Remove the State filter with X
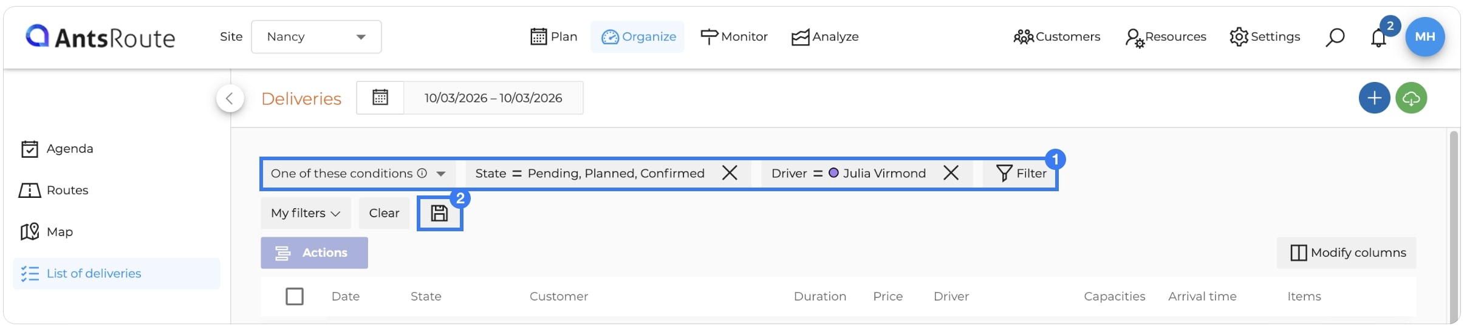The width and height of the screenshot is (1464, 329). (730, 174)
